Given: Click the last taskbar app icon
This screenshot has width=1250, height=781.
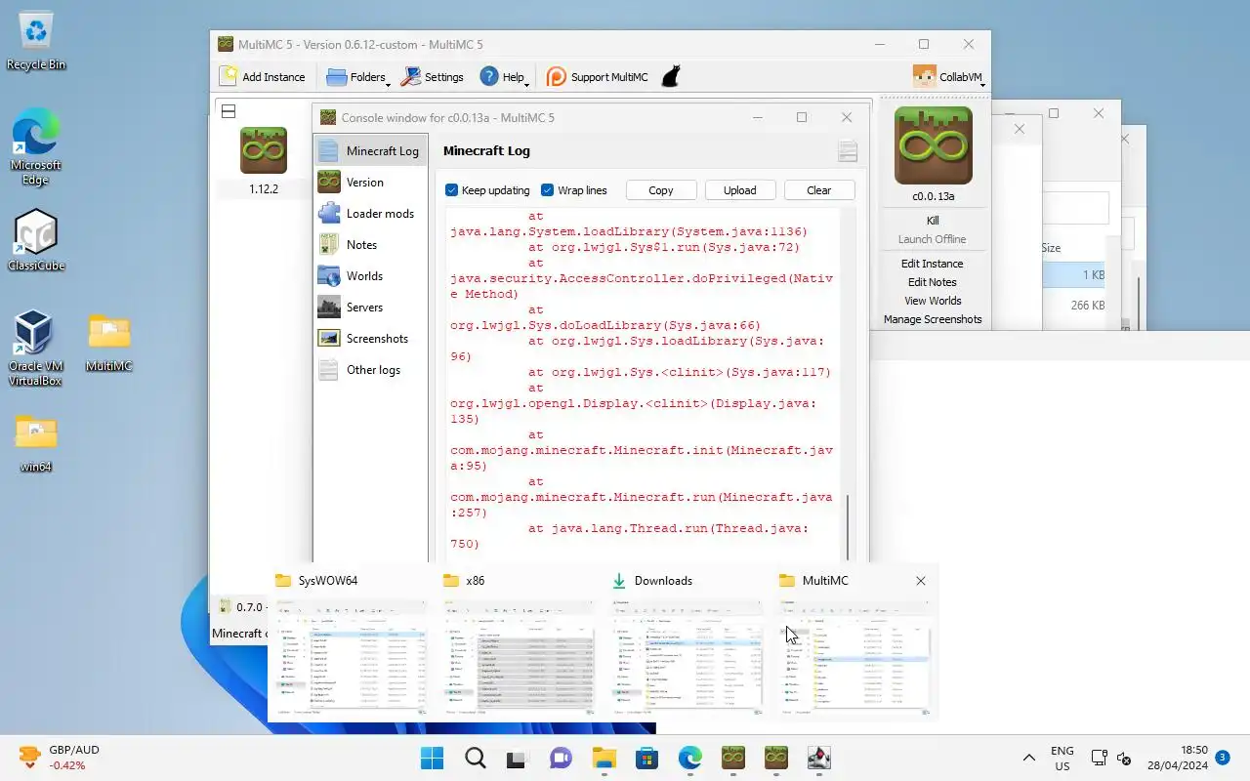Looking at the screenshot, I should [818, 759].
